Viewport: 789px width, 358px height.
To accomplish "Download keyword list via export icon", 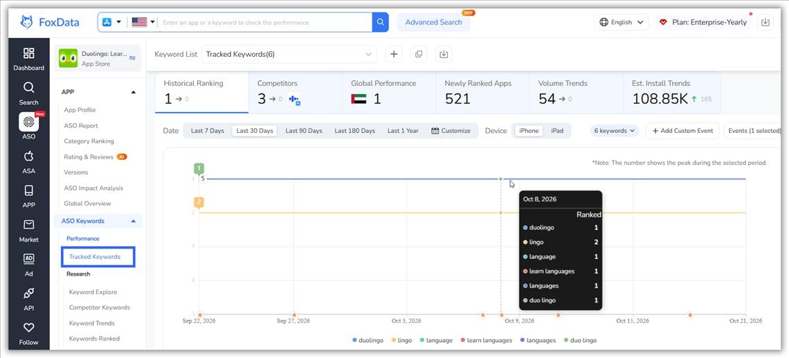I will pyautogui.click(x=444, y=55).
